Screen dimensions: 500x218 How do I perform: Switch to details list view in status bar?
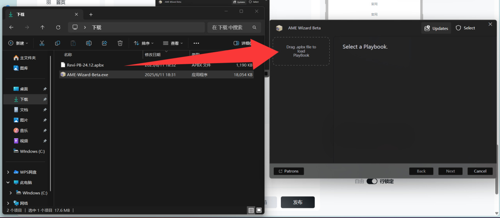251,210
